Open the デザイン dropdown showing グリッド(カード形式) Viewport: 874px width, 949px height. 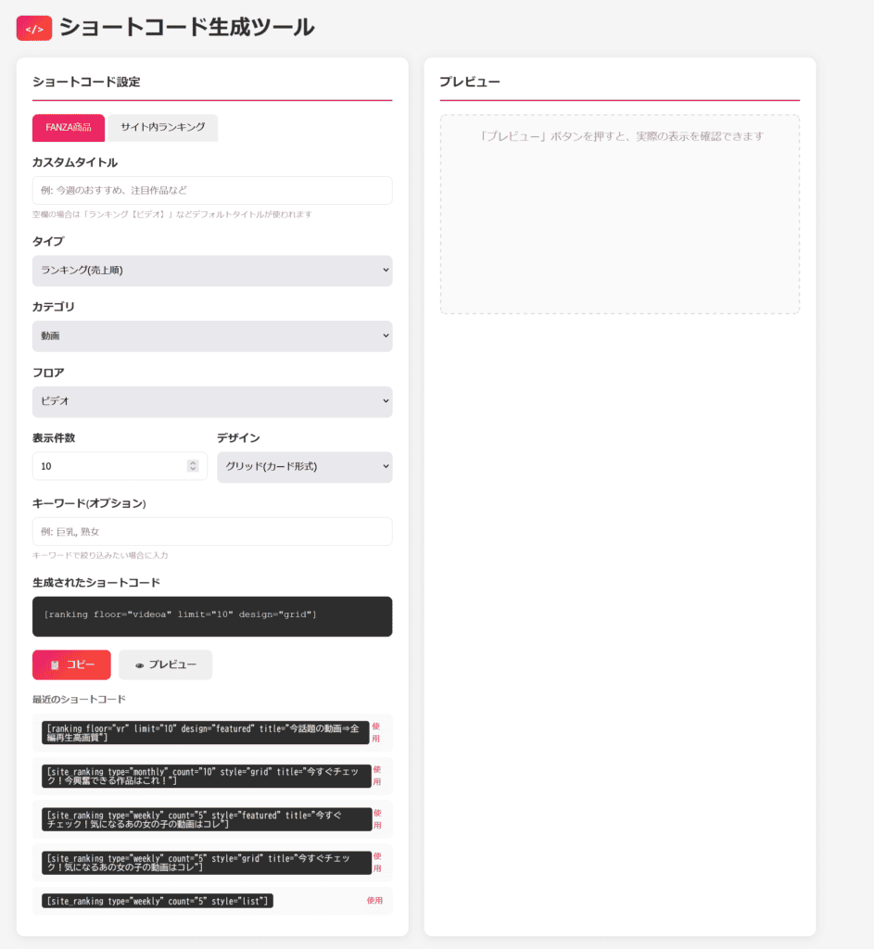[304, 467]
